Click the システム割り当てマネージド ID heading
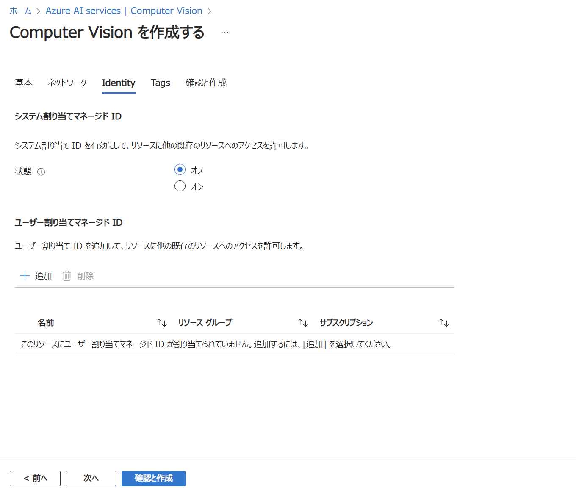Viewport: 576px width, 493px height. coord(68,116)
